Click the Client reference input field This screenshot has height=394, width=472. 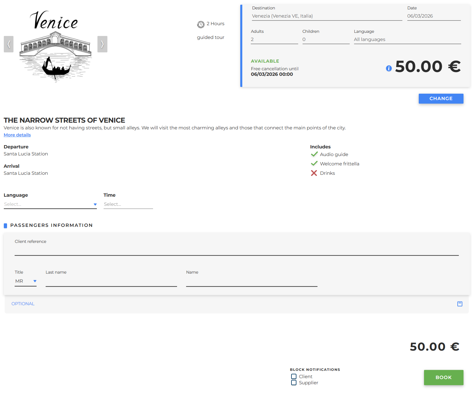pos(236,251)
